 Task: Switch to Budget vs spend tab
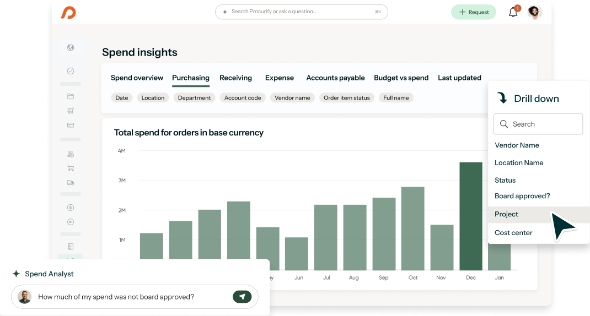coord(401,78)
